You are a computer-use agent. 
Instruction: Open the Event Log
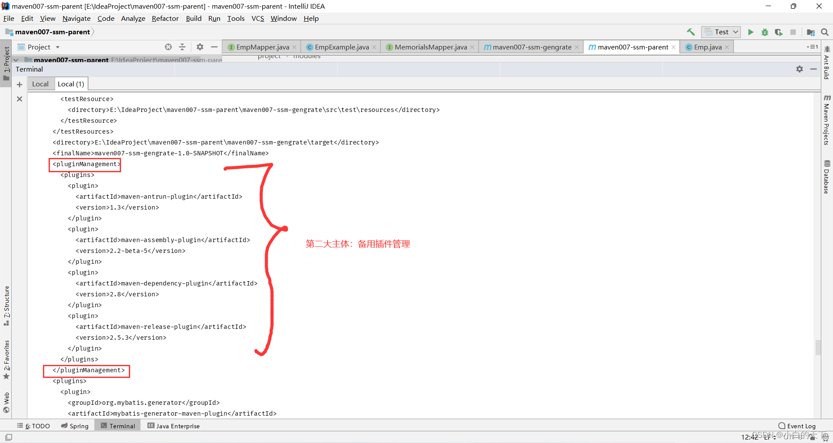pos(797,426)
